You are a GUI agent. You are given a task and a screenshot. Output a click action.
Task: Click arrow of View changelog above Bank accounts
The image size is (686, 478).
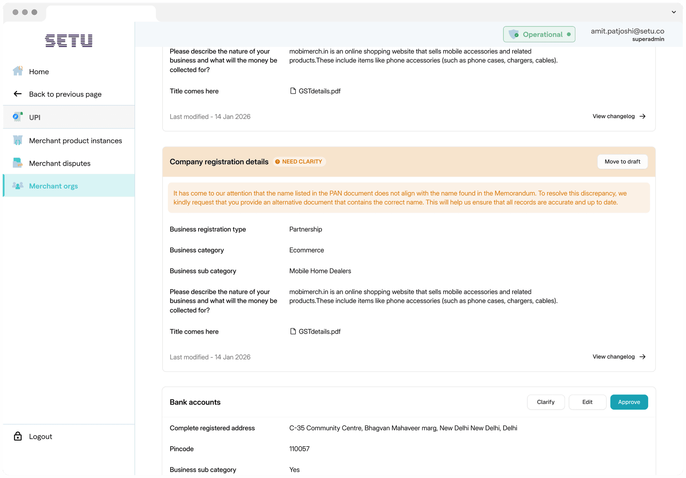coord(642,357)
